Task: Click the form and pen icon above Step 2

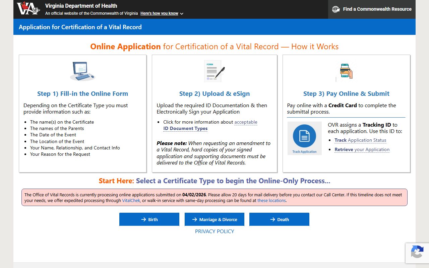Action: coord(214,71)
